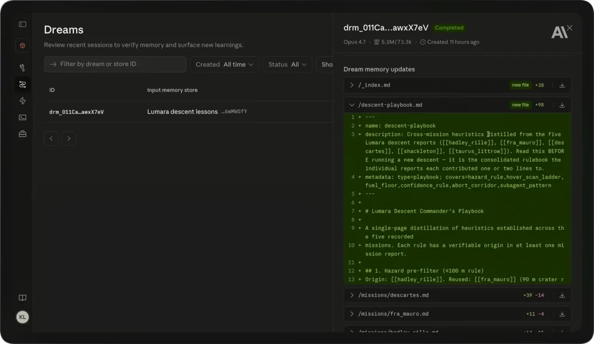594x344 pixels.
Task: Open the Created All time dropdown
Action: pos(225,64)
